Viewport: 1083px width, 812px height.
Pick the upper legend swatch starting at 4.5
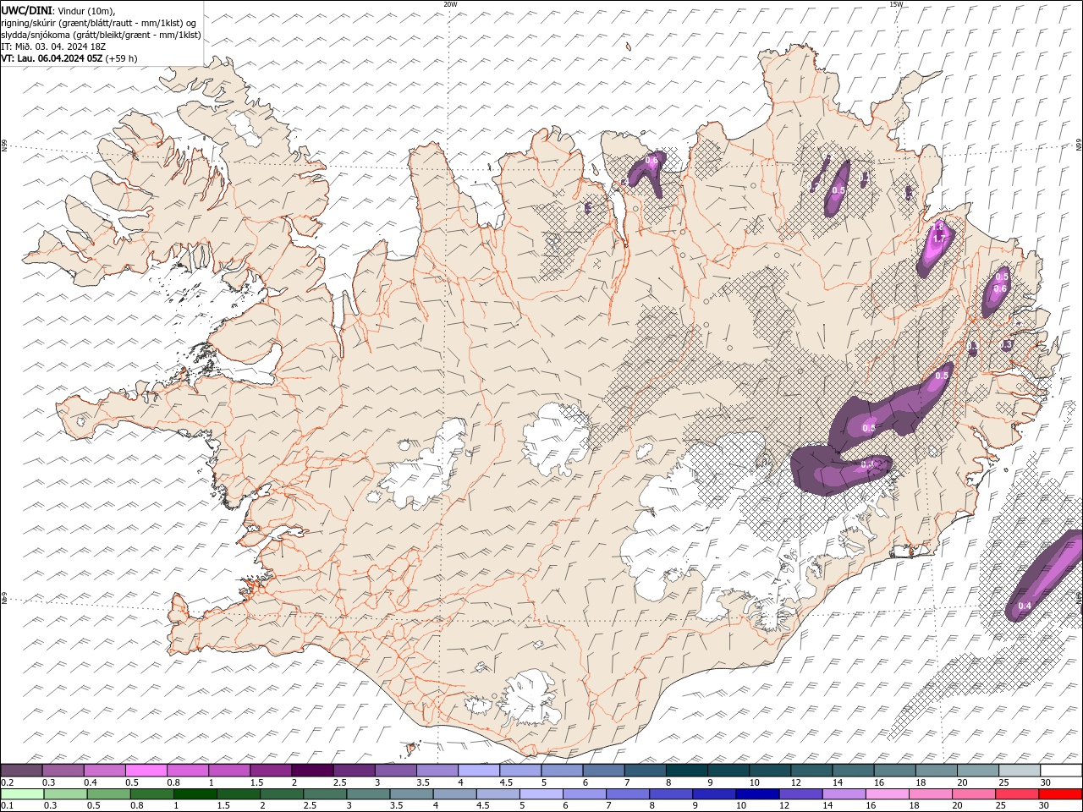520,771
